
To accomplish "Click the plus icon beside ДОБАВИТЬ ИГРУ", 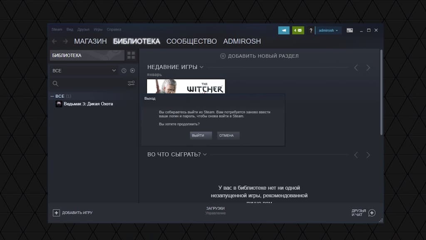I will click(56, 213).
